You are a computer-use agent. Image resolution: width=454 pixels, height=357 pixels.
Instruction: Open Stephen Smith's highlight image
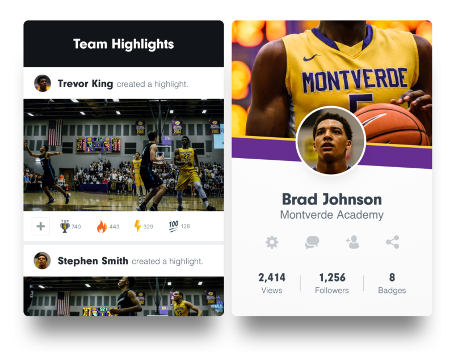pos(124,296)
